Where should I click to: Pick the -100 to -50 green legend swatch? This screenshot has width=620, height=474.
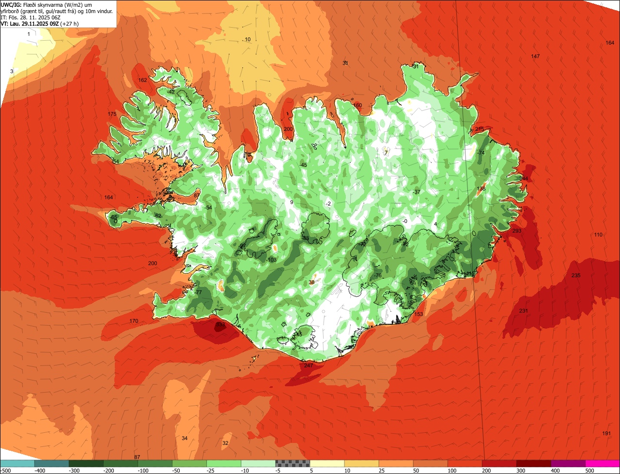pos(155,463)
